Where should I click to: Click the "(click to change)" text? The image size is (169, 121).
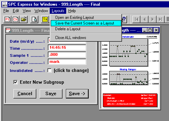pos(71,71)
